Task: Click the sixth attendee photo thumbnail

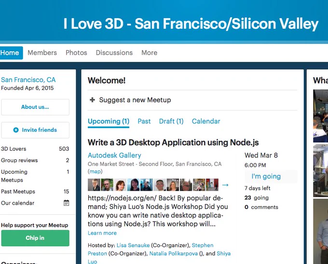Action: 160,185
